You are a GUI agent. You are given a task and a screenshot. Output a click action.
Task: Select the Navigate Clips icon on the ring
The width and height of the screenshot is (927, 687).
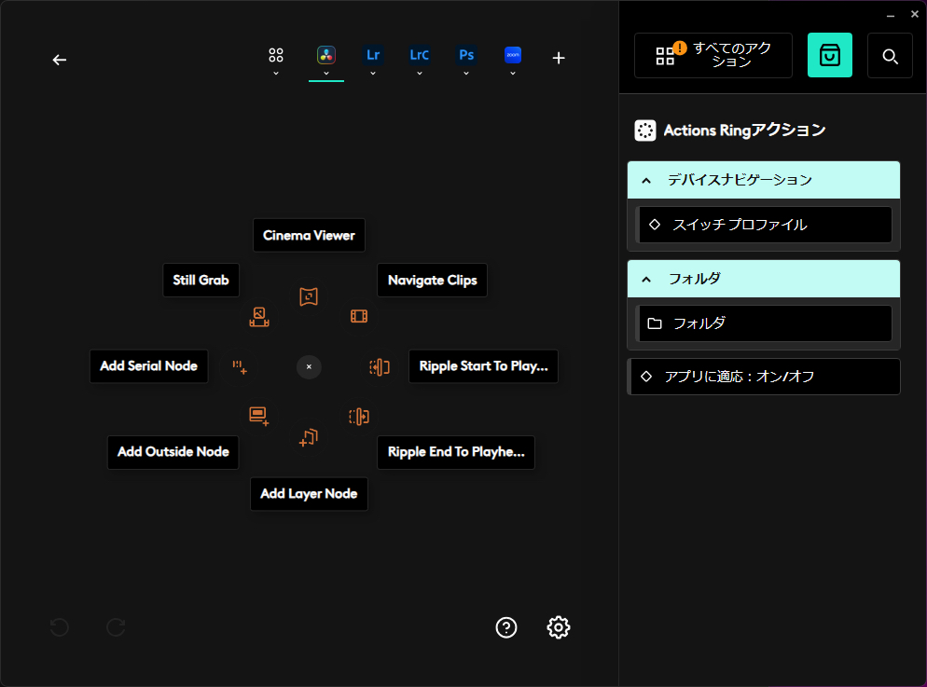pos(359,316)
